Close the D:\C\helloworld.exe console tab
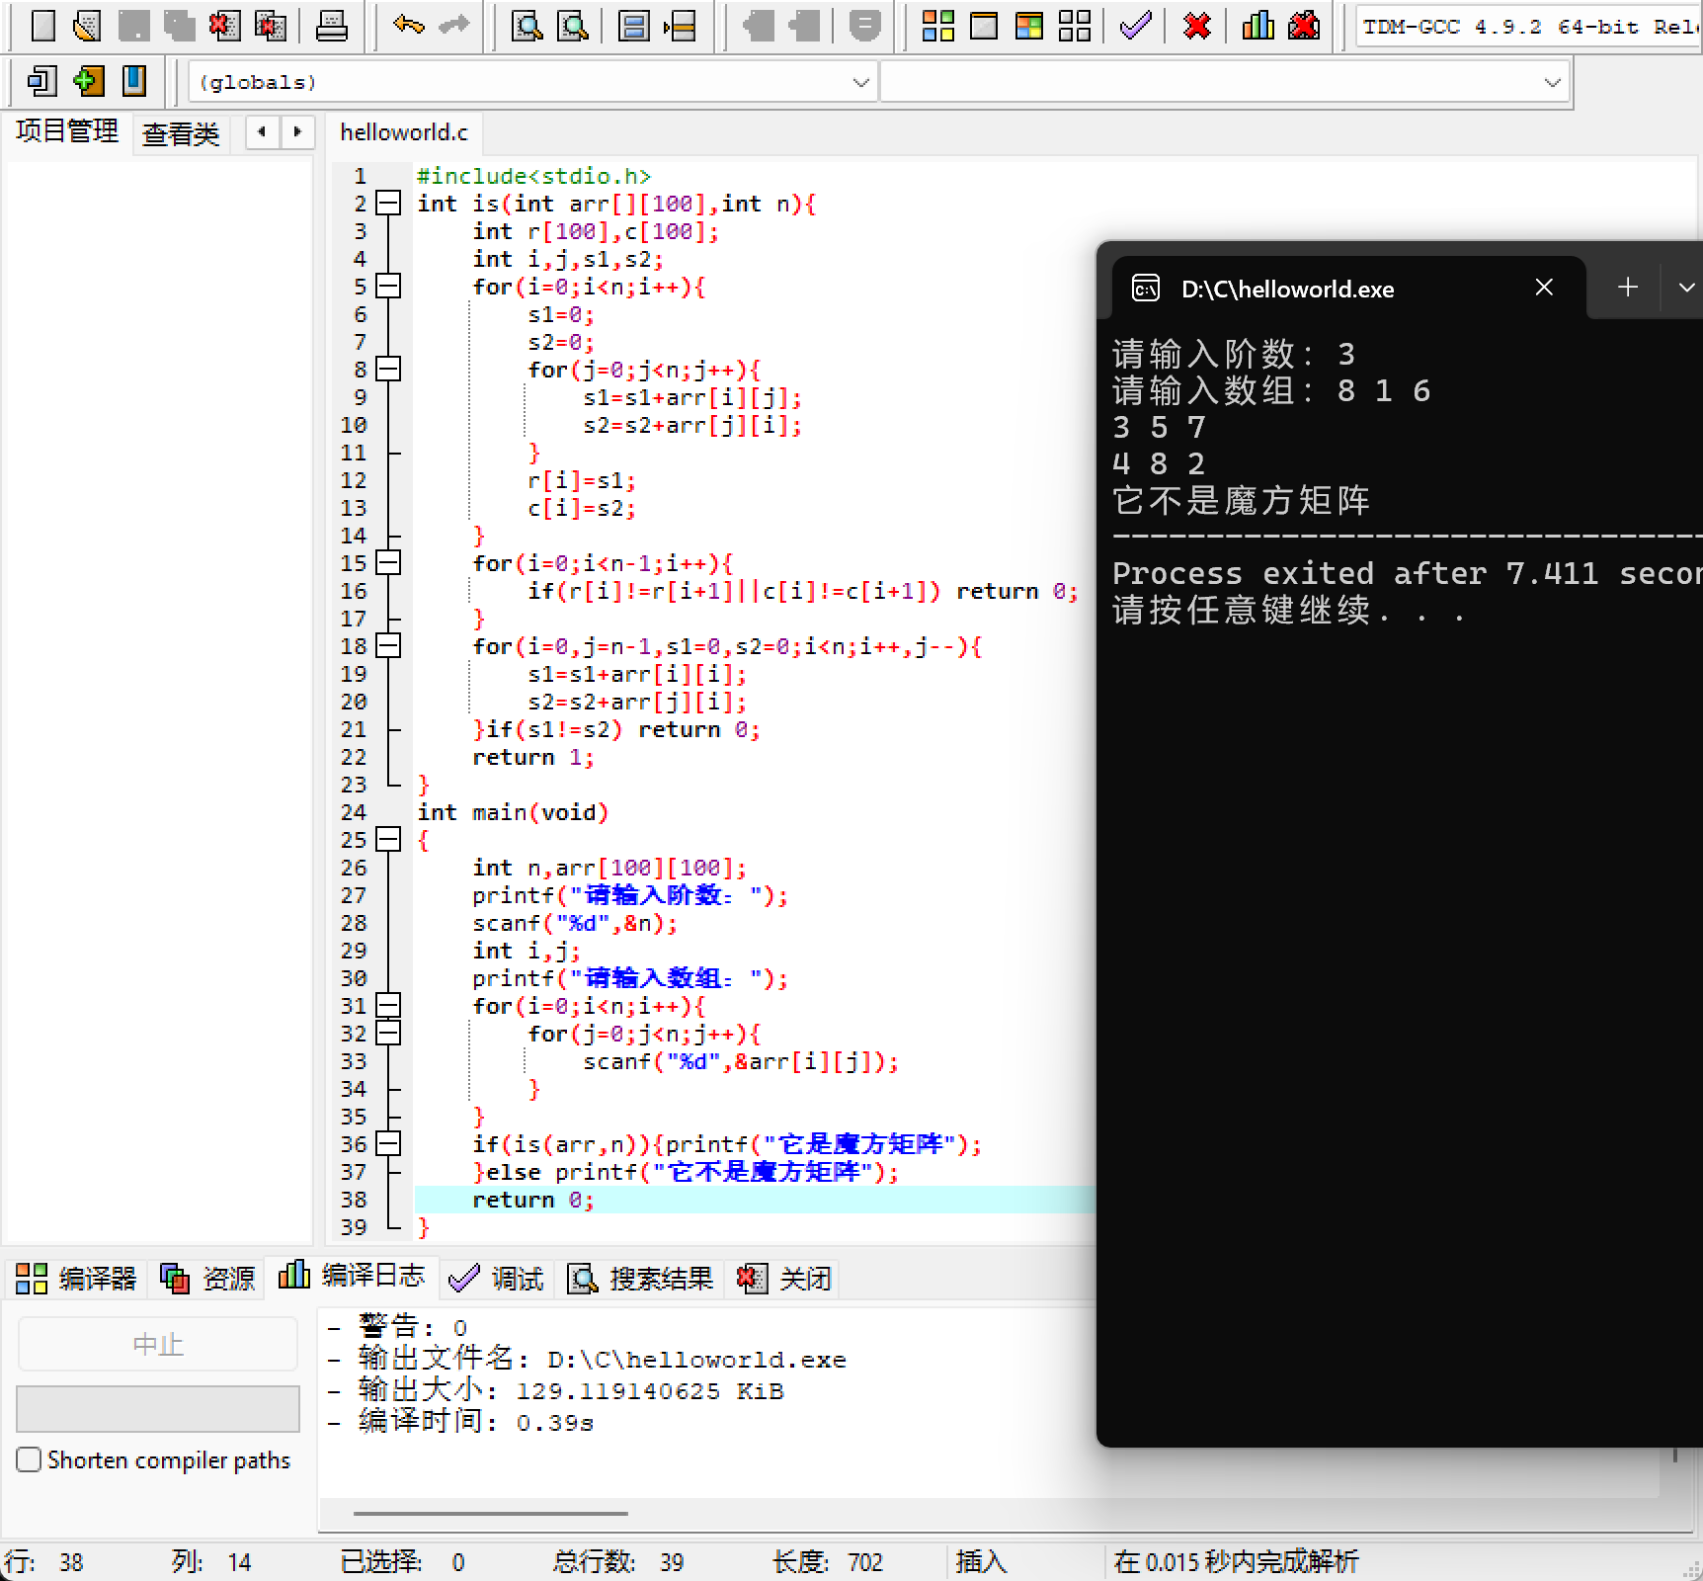The image size is (1703, 1581). (x=1545, y=288)
